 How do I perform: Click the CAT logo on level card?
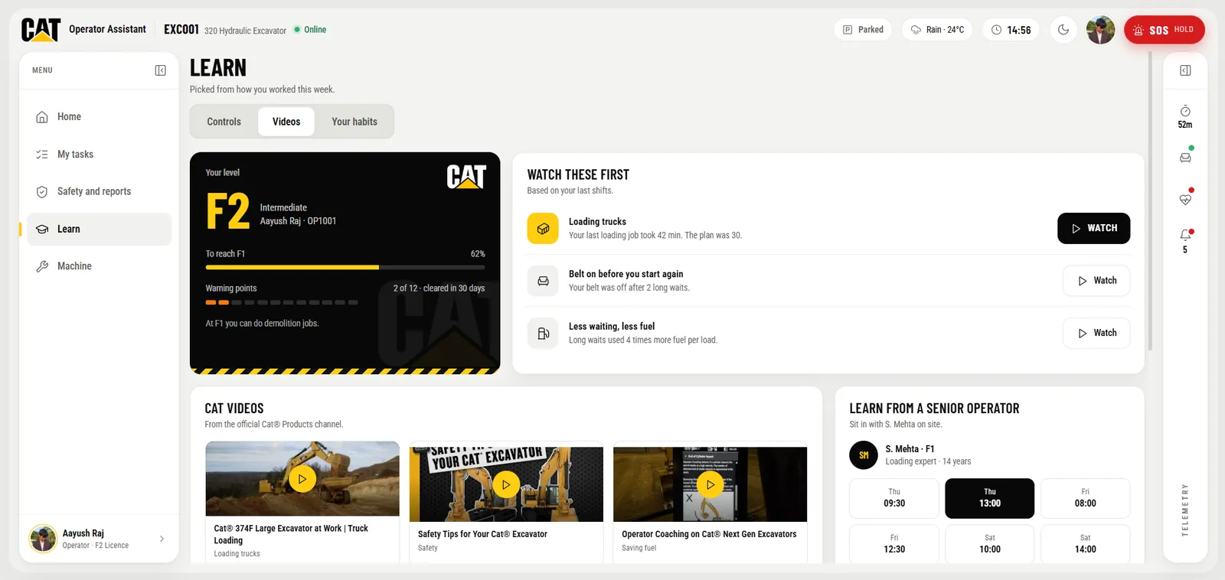point(466,177)
